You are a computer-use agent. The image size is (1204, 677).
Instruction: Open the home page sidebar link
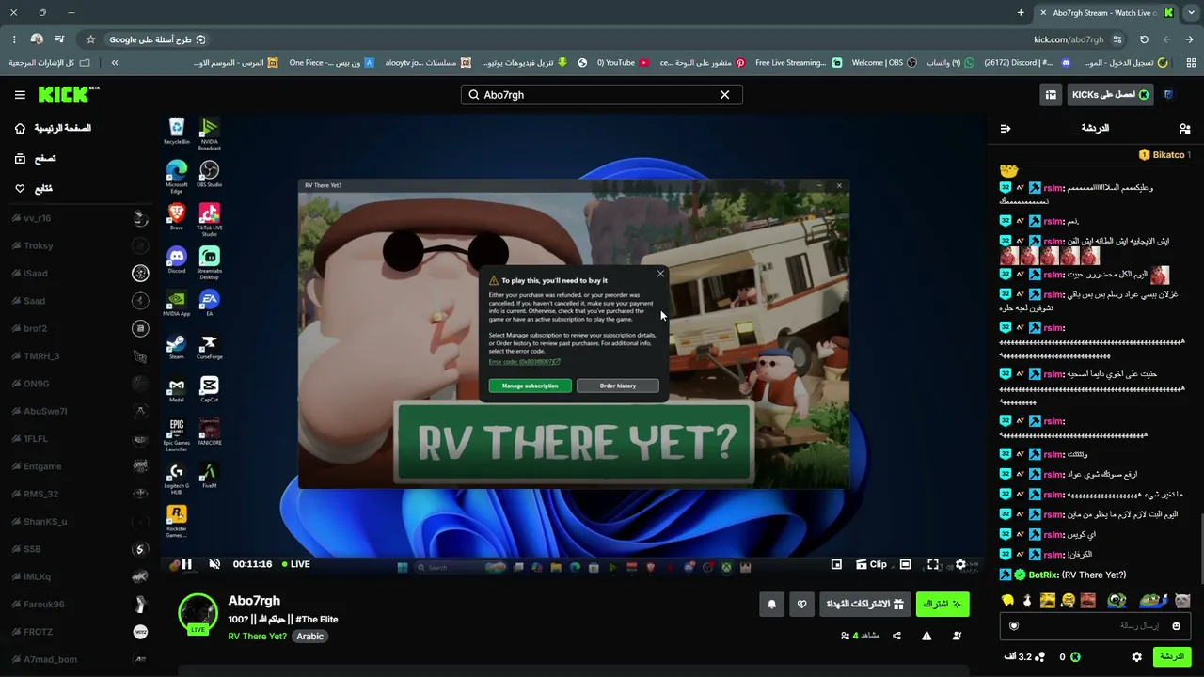click(53, 128)
